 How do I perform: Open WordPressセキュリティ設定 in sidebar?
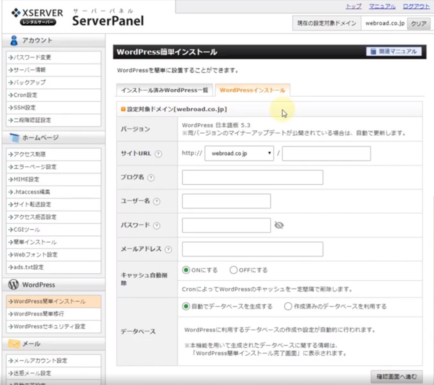[x=54, y=327]
